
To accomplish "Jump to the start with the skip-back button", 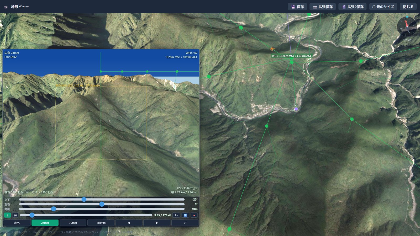I will [x=15, y=215].
